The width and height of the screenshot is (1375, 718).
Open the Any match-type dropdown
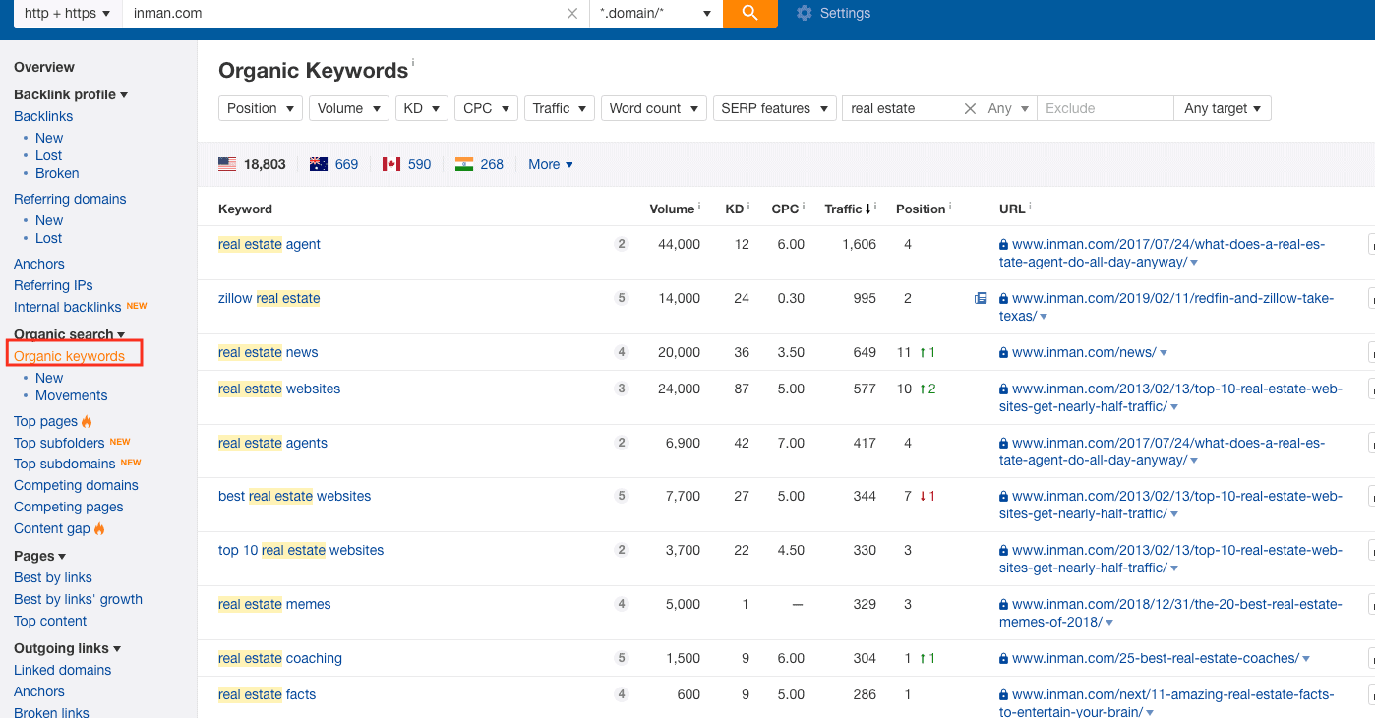[x=1009, y=108]
